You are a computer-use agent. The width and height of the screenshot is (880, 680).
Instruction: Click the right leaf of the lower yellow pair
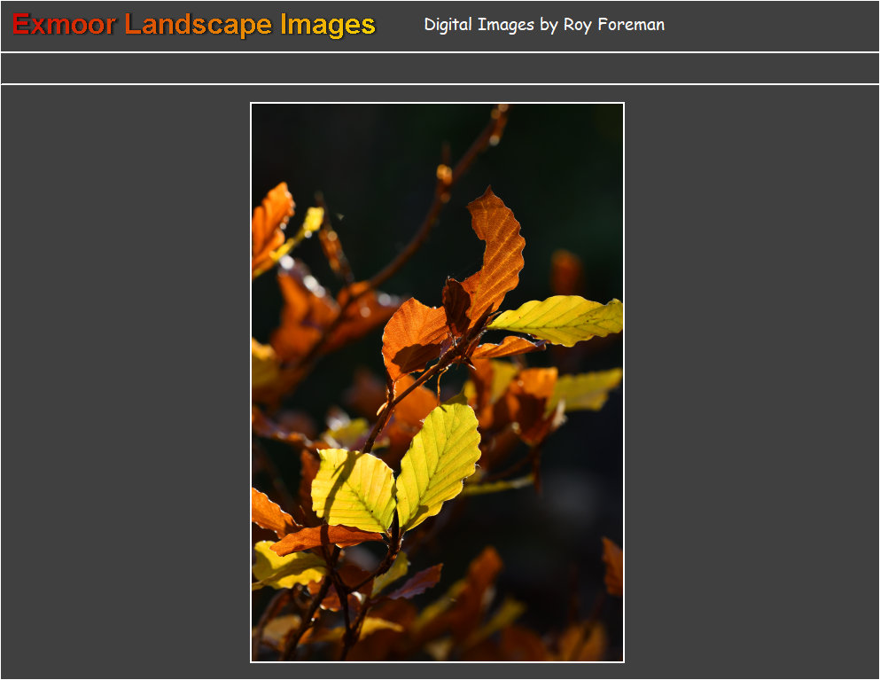pyautogui.click(x=440, y=461)
